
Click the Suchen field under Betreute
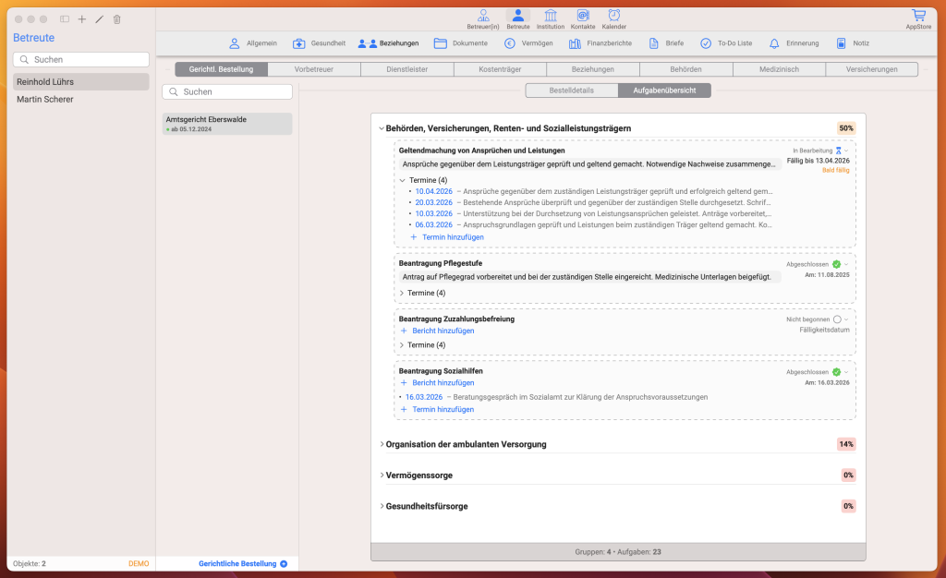tap(81, 59)
